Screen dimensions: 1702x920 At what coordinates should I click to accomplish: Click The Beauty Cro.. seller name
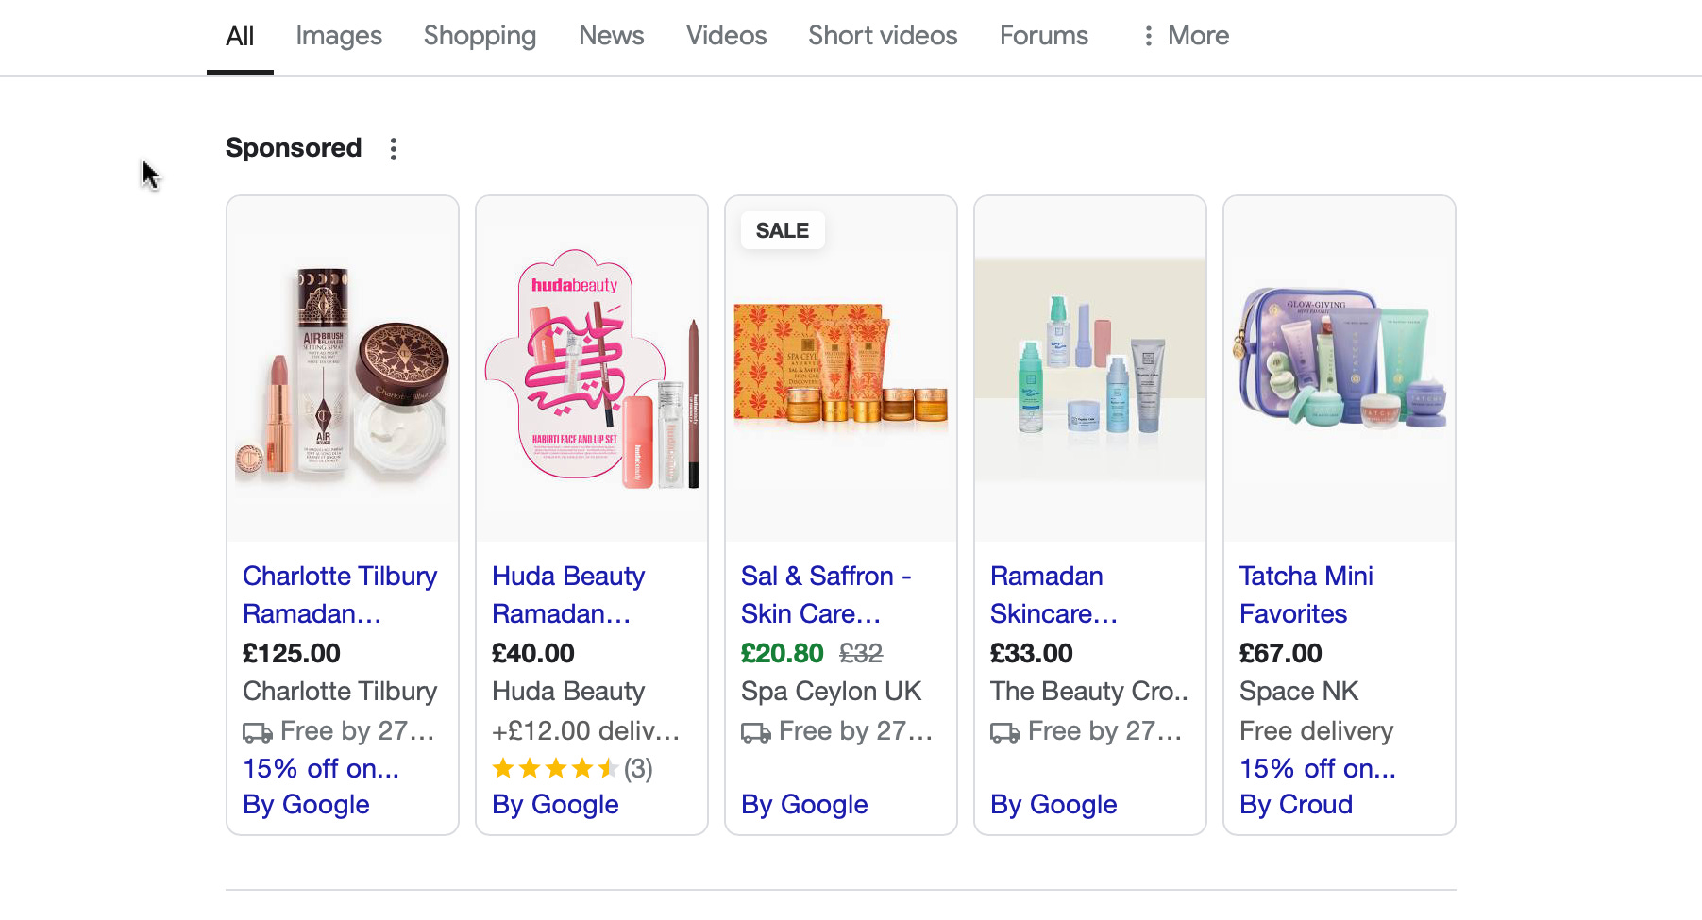1089,692
